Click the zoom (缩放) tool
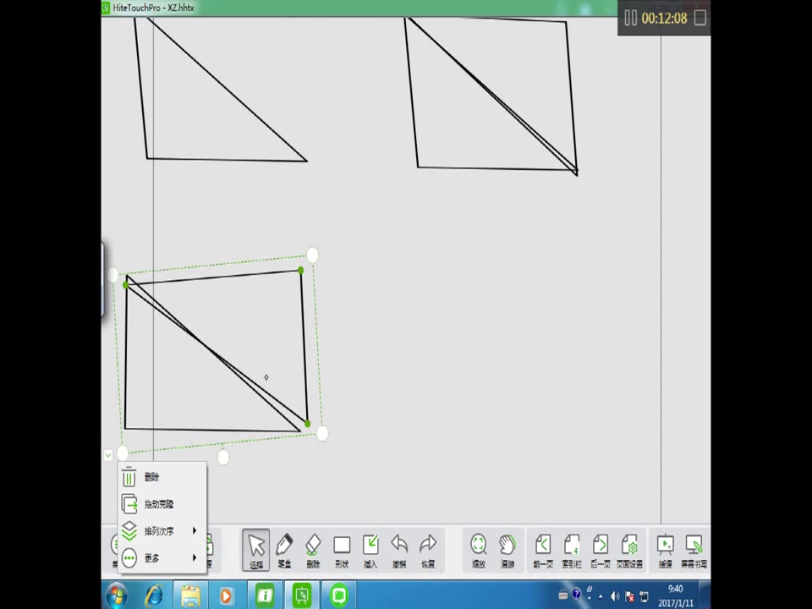This screenshot has height=609, width=812. 479,548
